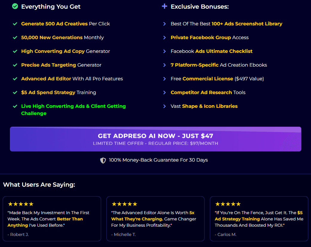Click the chevron beside Competitor Ad Research Tools
Viewport: 311px width, 247px height.
(164, 92)
